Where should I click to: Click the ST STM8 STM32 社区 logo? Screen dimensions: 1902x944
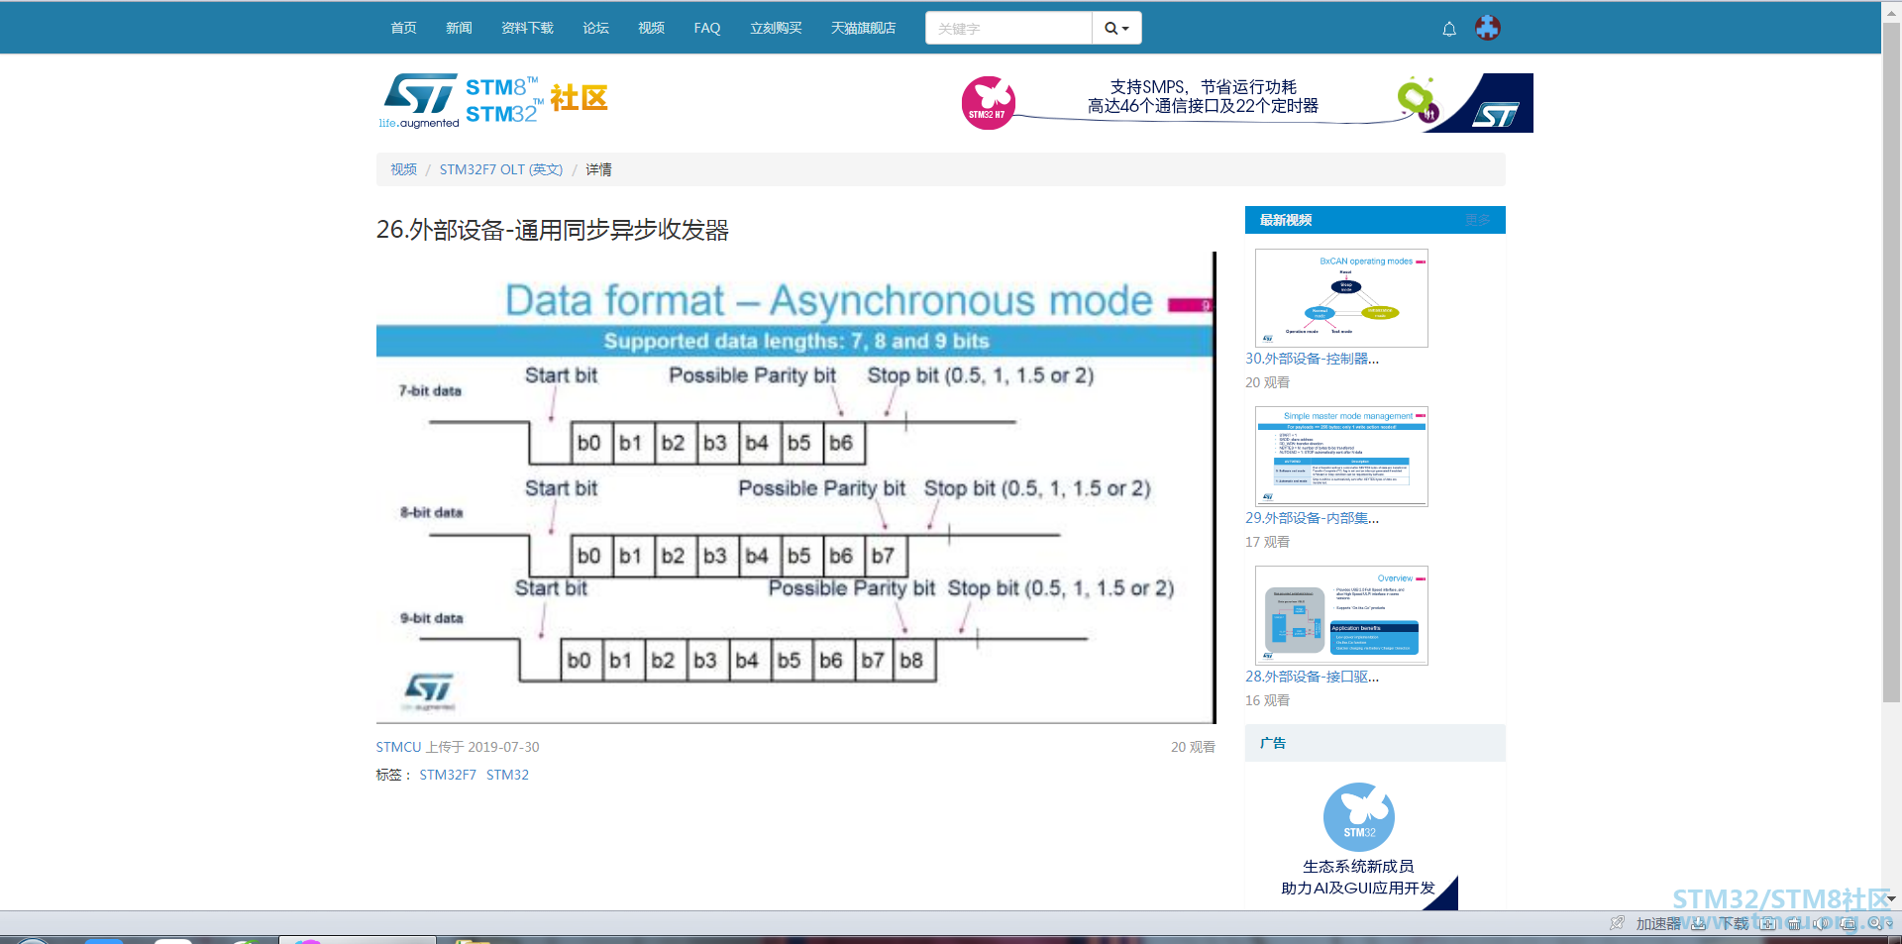coord(493,101)
